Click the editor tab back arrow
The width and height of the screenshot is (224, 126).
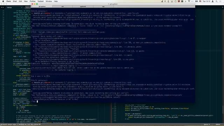1,7
